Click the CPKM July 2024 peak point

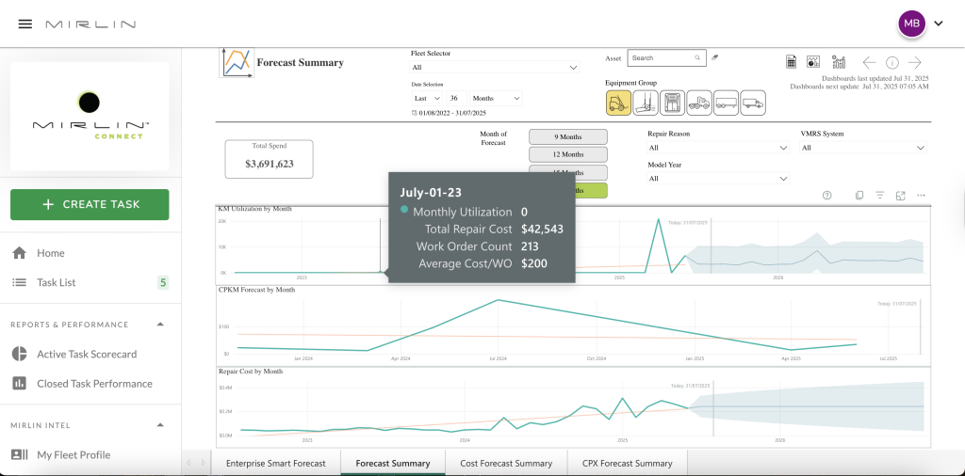(498, 300)
